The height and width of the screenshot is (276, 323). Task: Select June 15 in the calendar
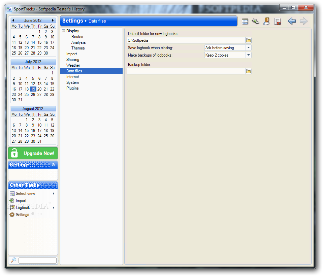coord(39,42)
